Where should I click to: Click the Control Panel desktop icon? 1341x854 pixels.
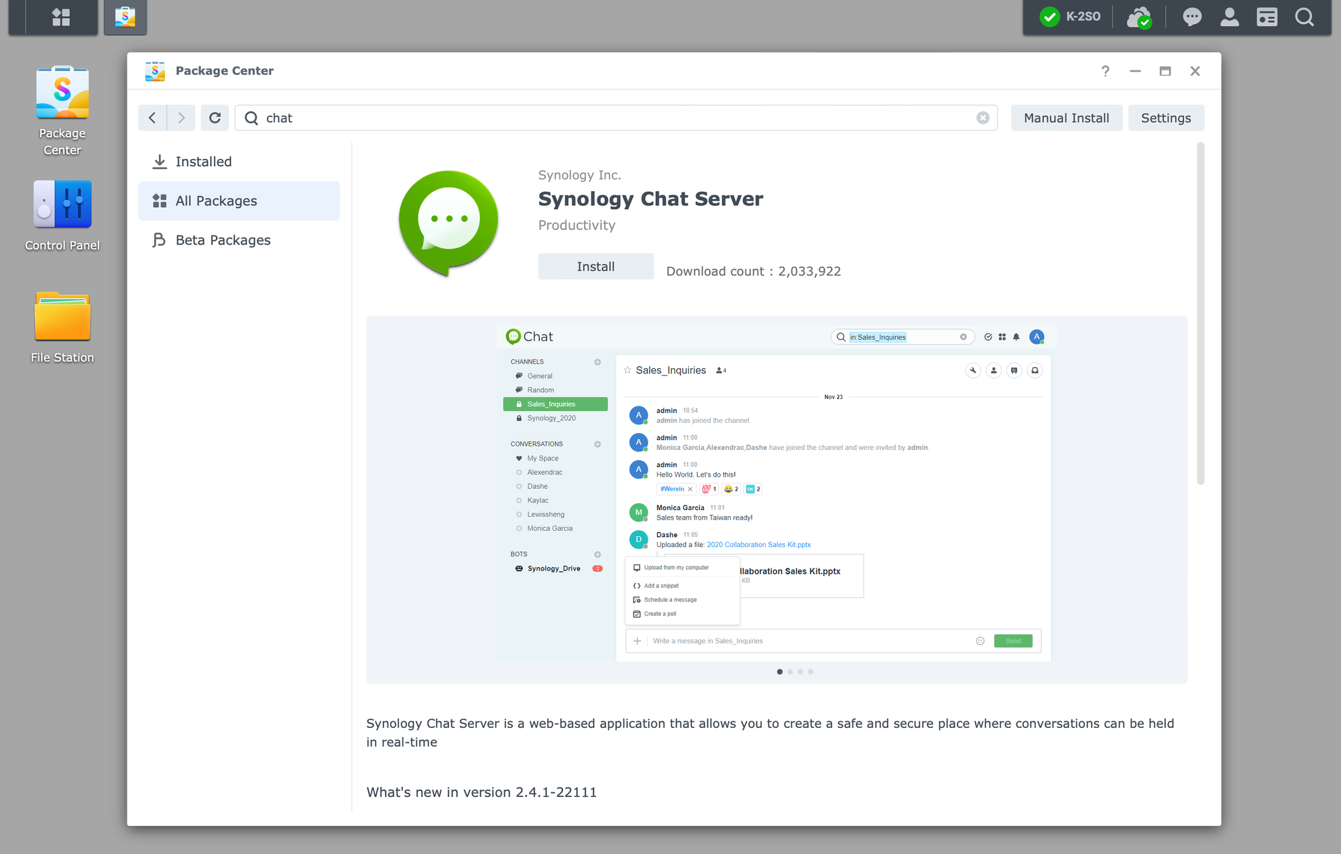coord(62,215)
